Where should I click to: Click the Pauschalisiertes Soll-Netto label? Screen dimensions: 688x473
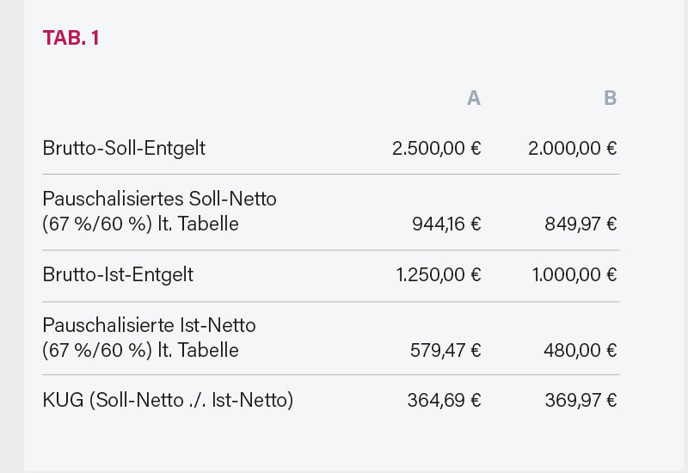coord(159,199)
